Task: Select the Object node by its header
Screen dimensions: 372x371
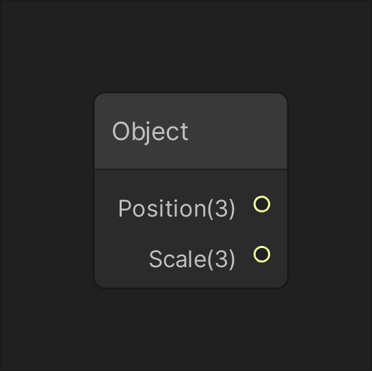Action: point(191,131)
